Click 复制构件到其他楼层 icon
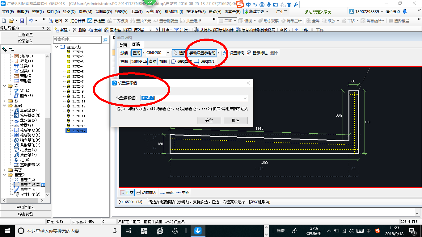The height and width of the screenshot is (237, 422). pos(238,30)
